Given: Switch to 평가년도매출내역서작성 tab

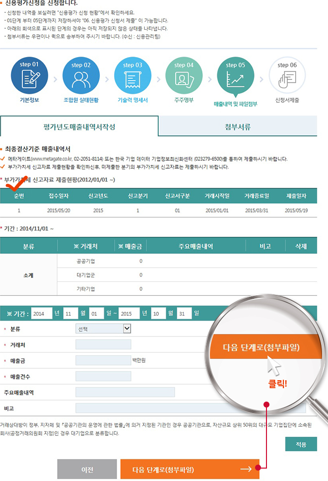Looking at the screenshot, I should (79, 127).
